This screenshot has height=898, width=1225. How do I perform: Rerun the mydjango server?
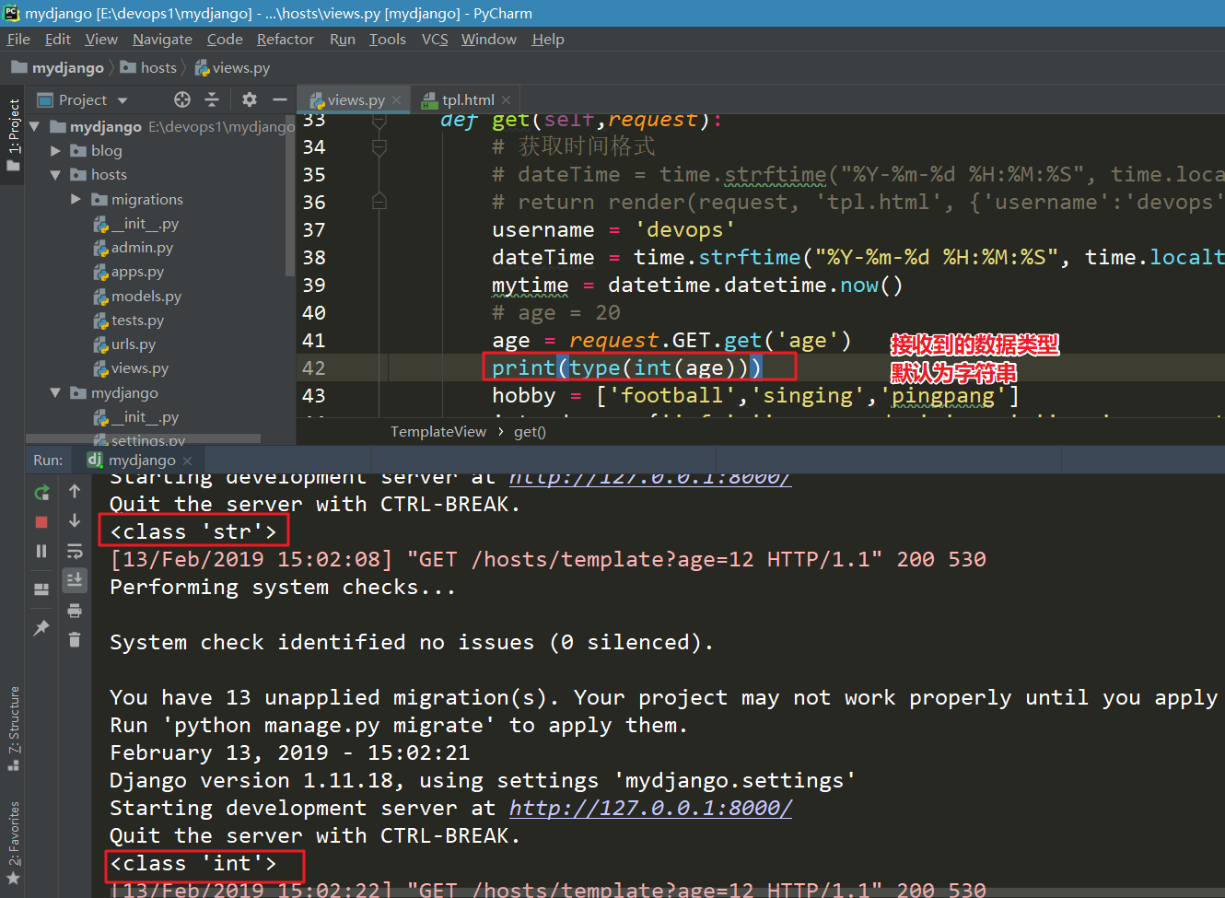coord(41,493)
